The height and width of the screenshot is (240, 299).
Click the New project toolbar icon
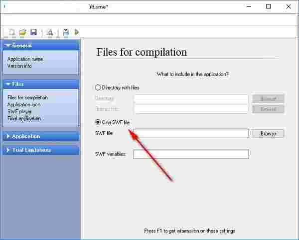coord(12,32)
